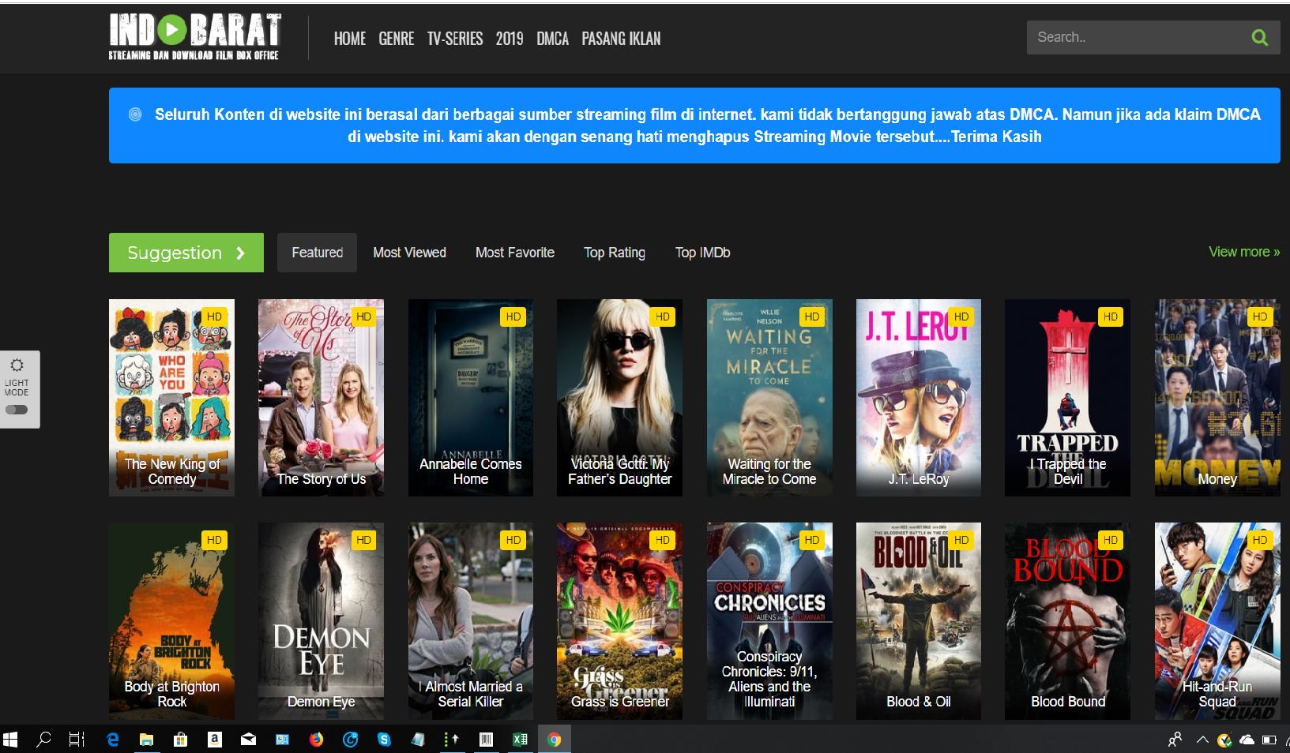Open Microsoft Store from the taskbar
1290x753 pixels.
180,740
